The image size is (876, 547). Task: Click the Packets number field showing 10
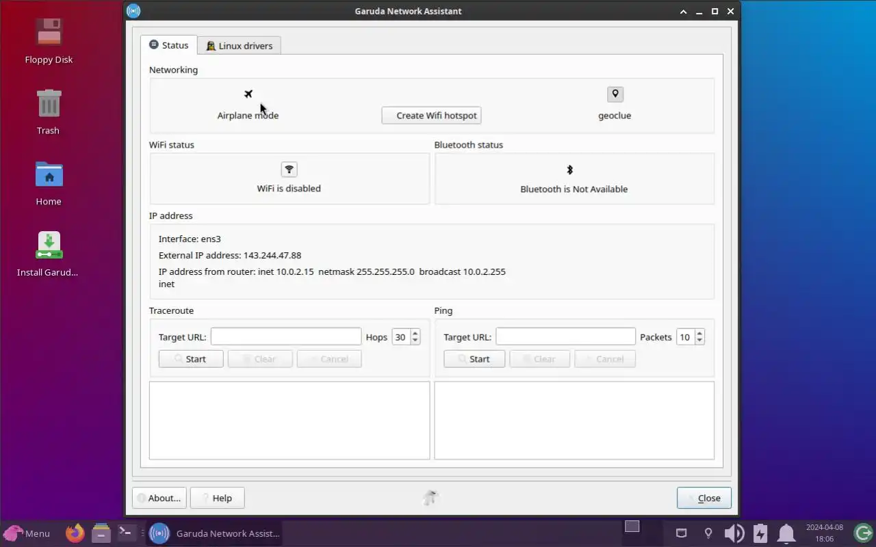pos(685,336)
